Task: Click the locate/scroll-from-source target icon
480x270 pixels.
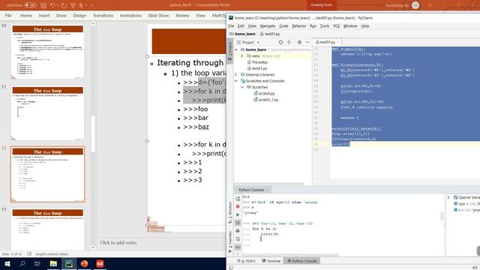Action: [280, 42]
